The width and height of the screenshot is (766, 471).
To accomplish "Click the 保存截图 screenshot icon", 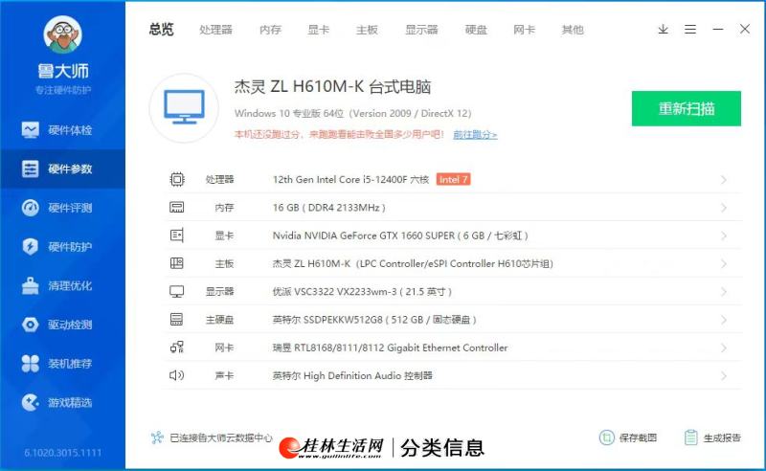I will (x=607, y=437).
